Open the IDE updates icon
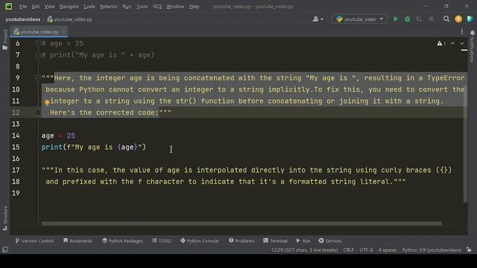Screen dimensions: 477x268 pos(458,19)
